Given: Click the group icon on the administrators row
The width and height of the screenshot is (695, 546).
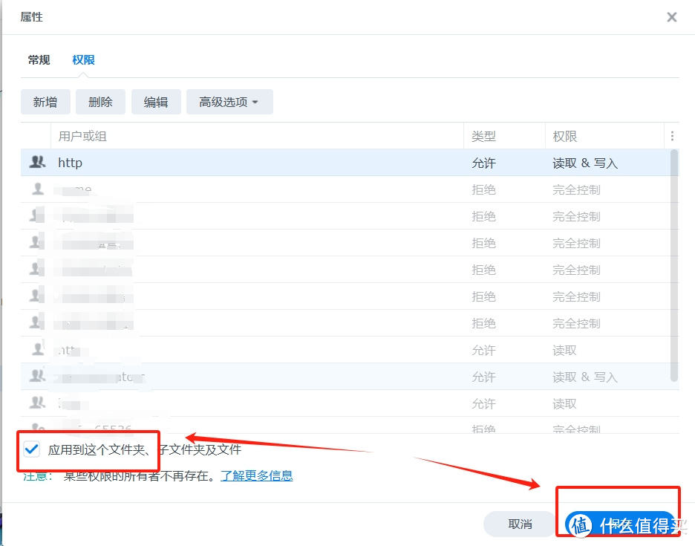Looking at the screenshot, I should point(36,377).
